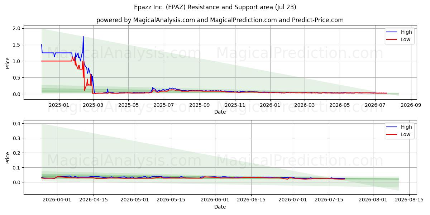Click the '2026-07' x-axis label in the top chart

click(375, 105)
